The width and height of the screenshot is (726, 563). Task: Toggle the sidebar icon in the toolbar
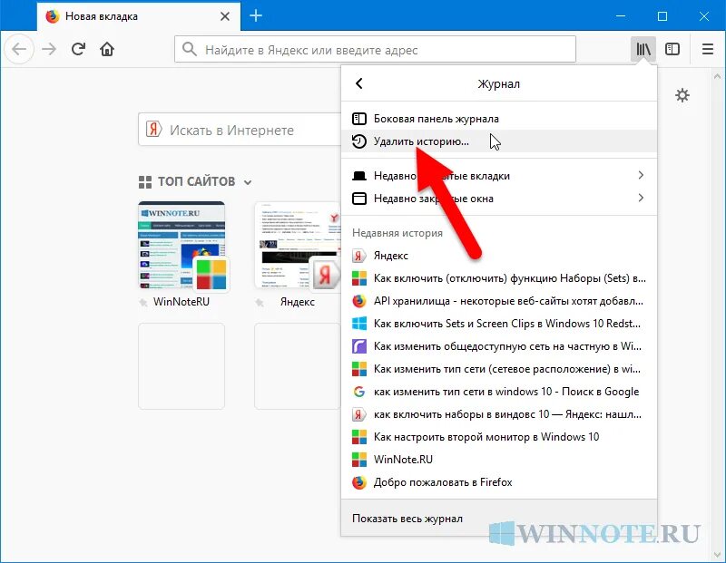click(672, 49)
